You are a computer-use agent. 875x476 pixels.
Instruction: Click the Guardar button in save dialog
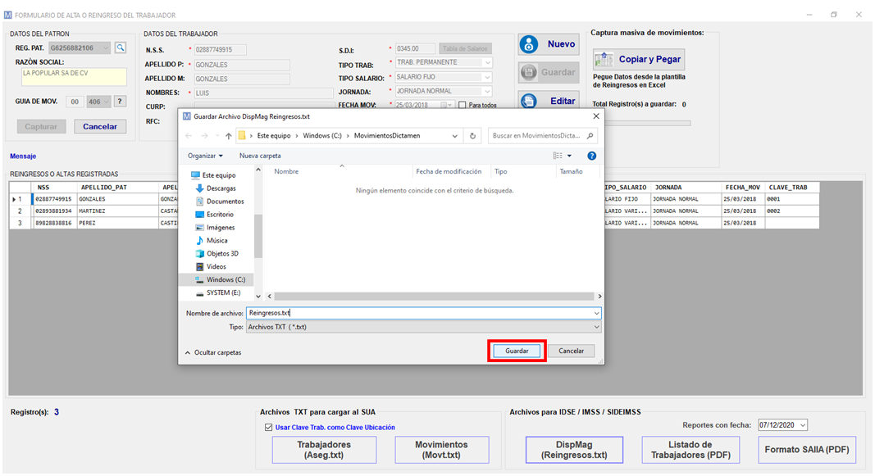pos(516,351)
